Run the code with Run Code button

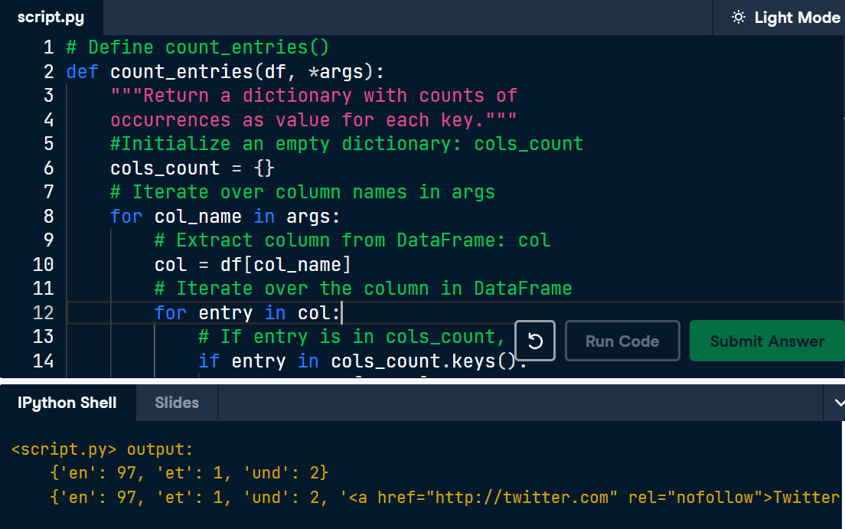[622, 341]
